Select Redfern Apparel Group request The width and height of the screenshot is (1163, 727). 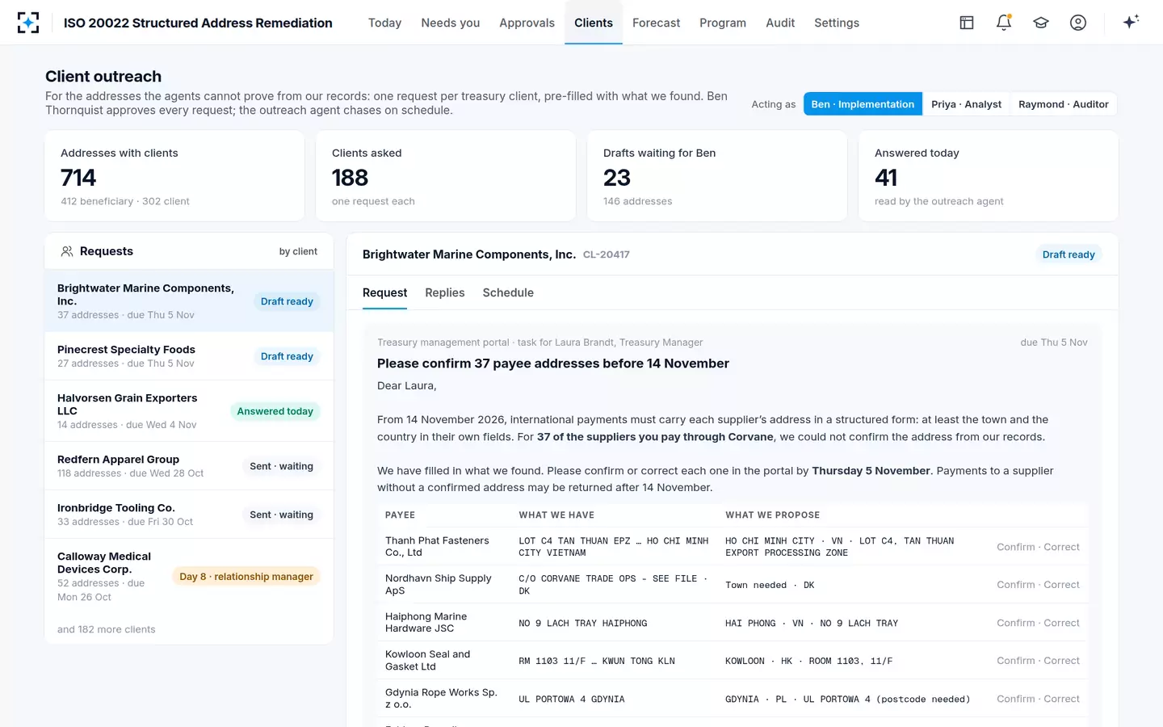[189, 466]
